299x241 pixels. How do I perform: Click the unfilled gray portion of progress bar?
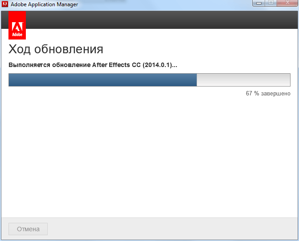[x=243, y=80]
